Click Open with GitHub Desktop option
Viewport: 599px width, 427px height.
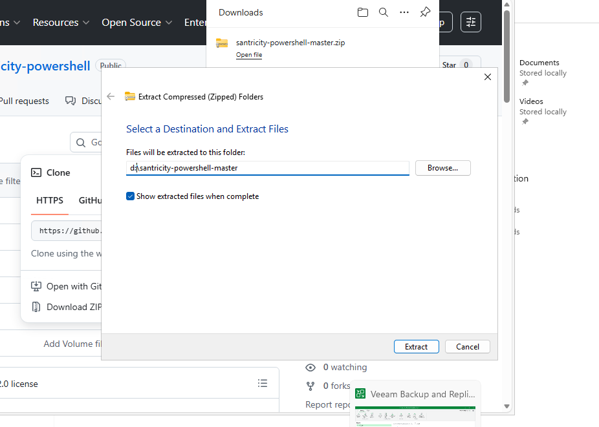tap(67, 286)
